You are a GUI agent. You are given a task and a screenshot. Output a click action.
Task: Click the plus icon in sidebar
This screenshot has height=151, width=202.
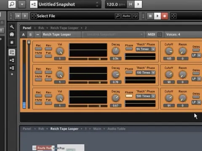12,74
